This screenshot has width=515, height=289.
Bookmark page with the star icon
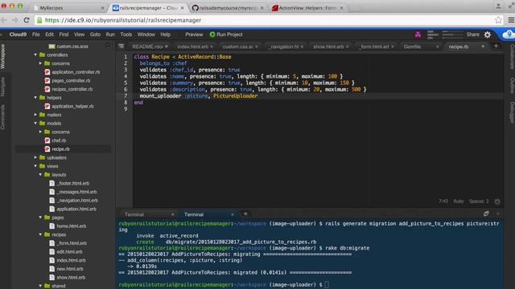[498, 20]
